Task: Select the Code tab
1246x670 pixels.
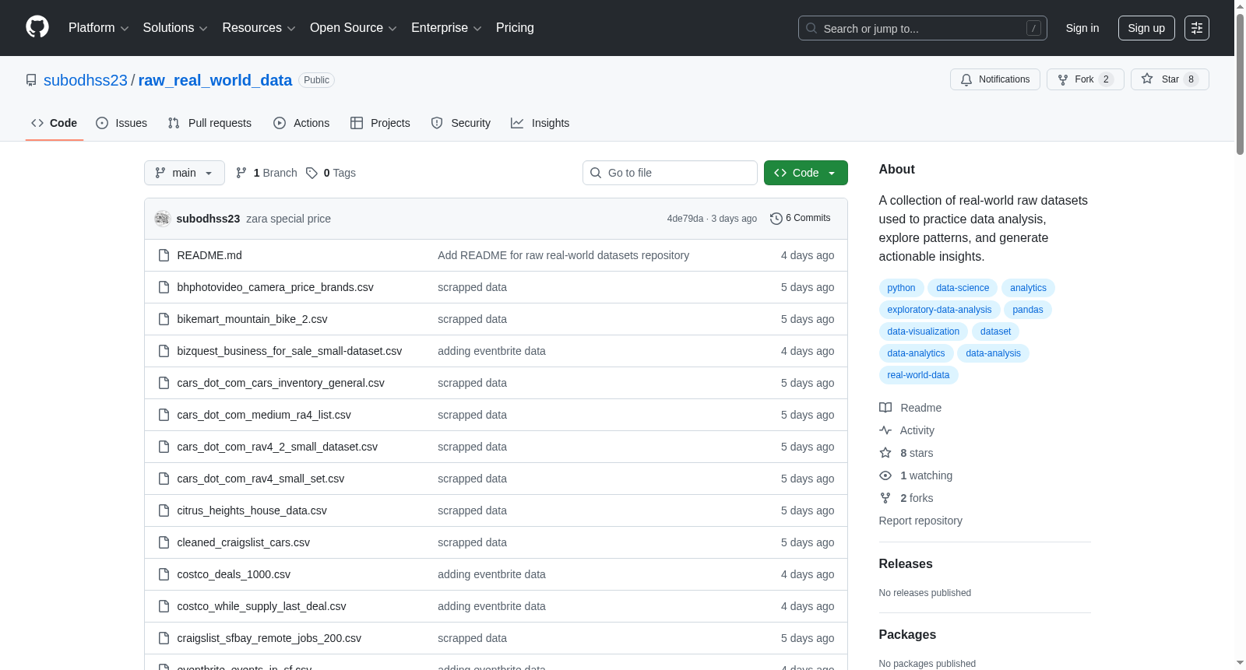Action: (x=55, y=123)
